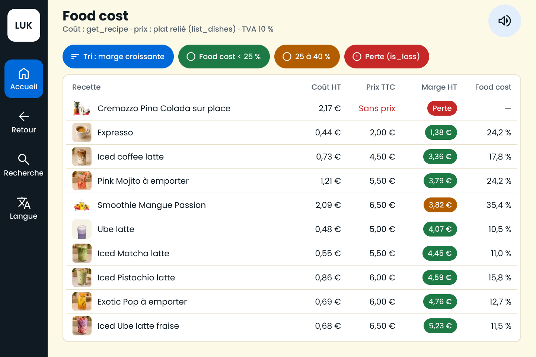Click the LUK logo tile
Screen dimensions: 536x357
24,25
